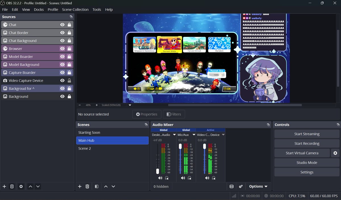Viewport: 341px width, 200px height.
Task: Click Desktop Audio volume slider handle
Action: (x=157, y=171)
